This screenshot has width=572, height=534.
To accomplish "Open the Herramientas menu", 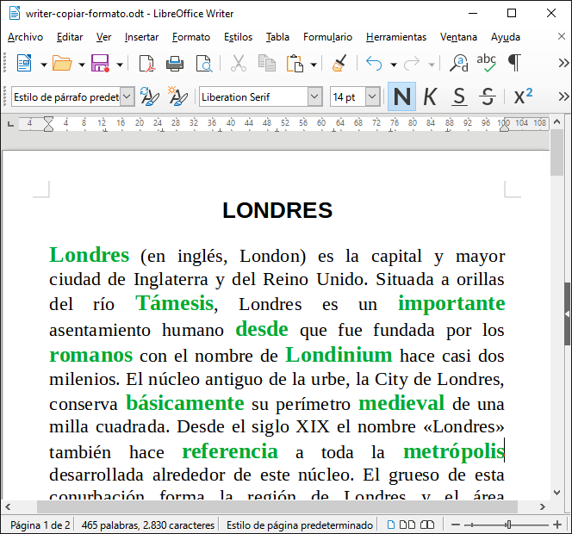I will coord(396,37).
